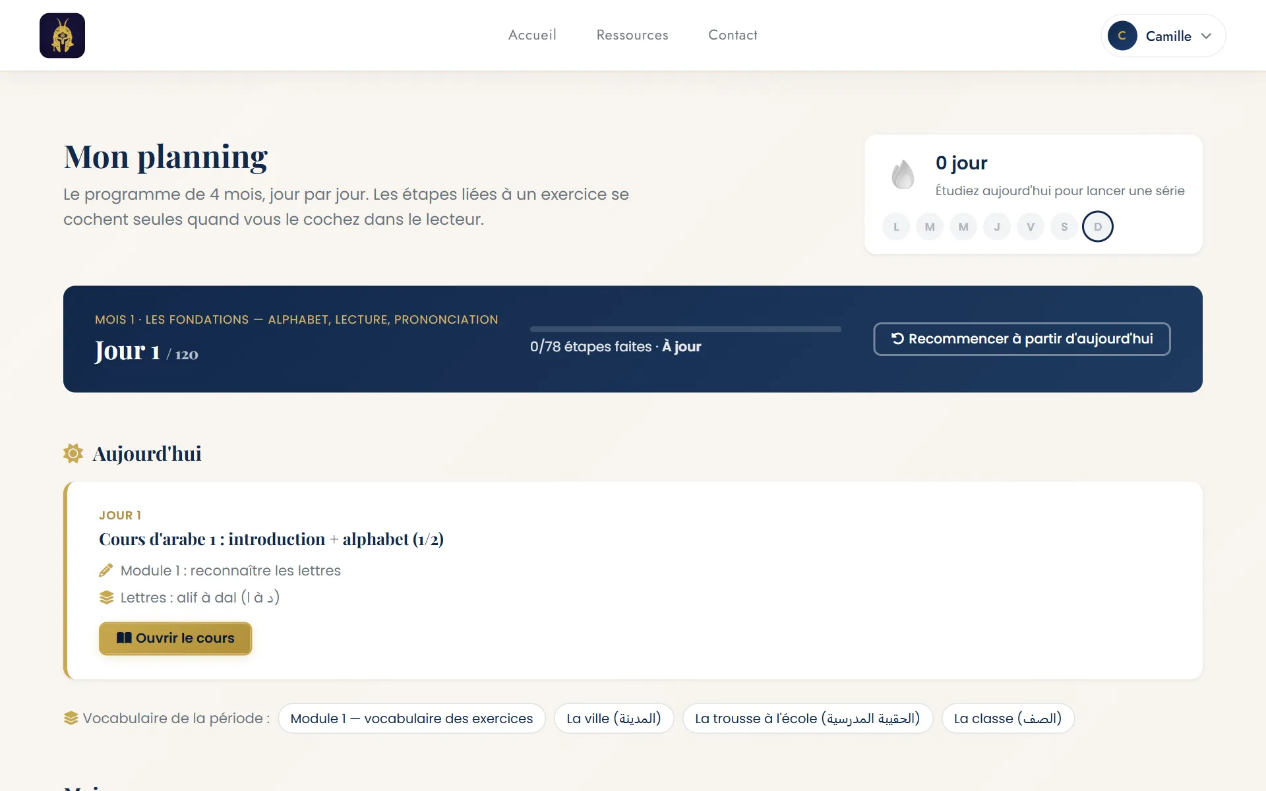Open Module 1 — vocabulaire des exercices chip
This screenshot has height=791, width=1266.
coord(411,718)
